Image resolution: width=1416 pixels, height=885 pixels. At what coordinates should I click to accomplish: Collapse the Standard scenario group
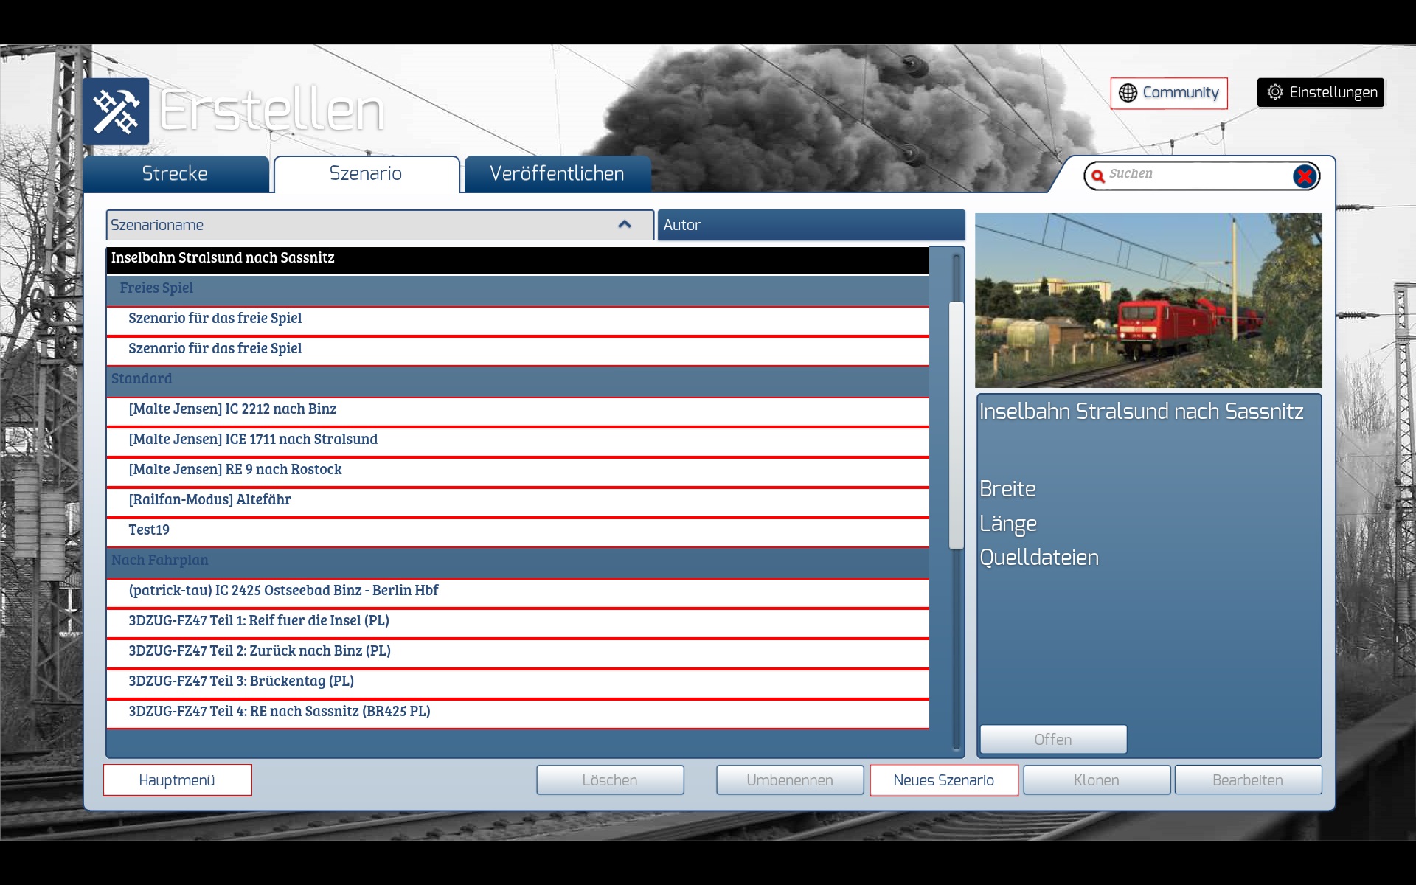(x=142, y=379)
